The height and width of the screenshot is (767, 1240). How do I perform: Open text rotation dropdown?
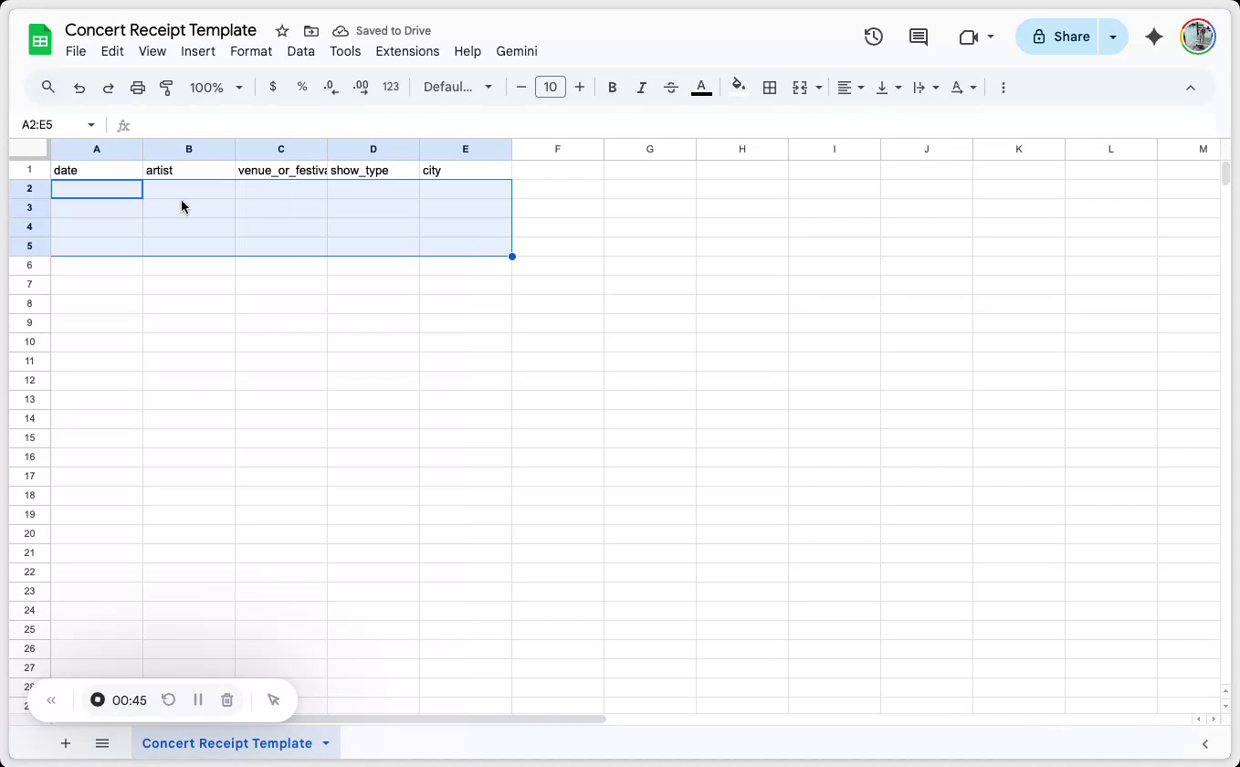pos(963,88)
